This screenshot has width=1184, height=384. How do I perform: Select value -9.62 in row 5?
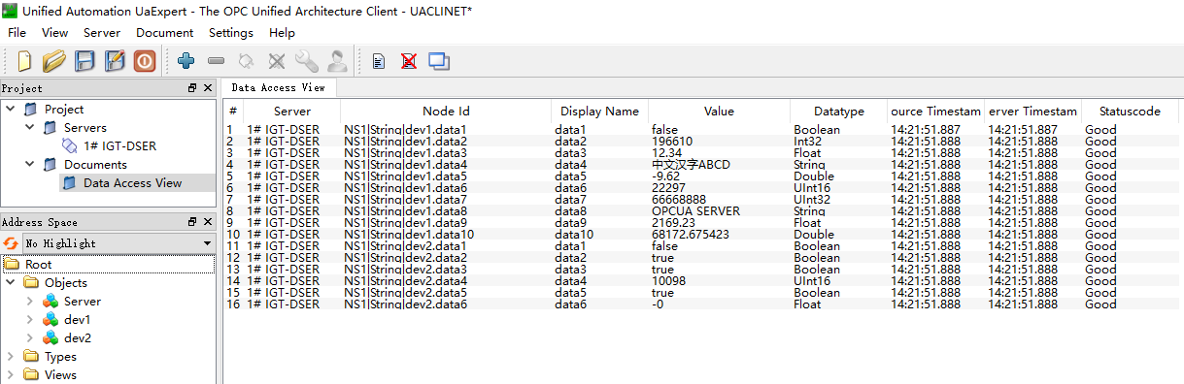pyautogui.click(x=665, y=176)
